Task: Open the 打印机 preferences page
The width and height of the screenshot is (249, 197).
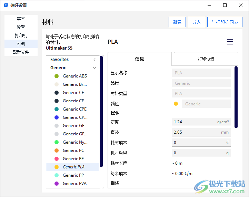Action: [21, 35]
